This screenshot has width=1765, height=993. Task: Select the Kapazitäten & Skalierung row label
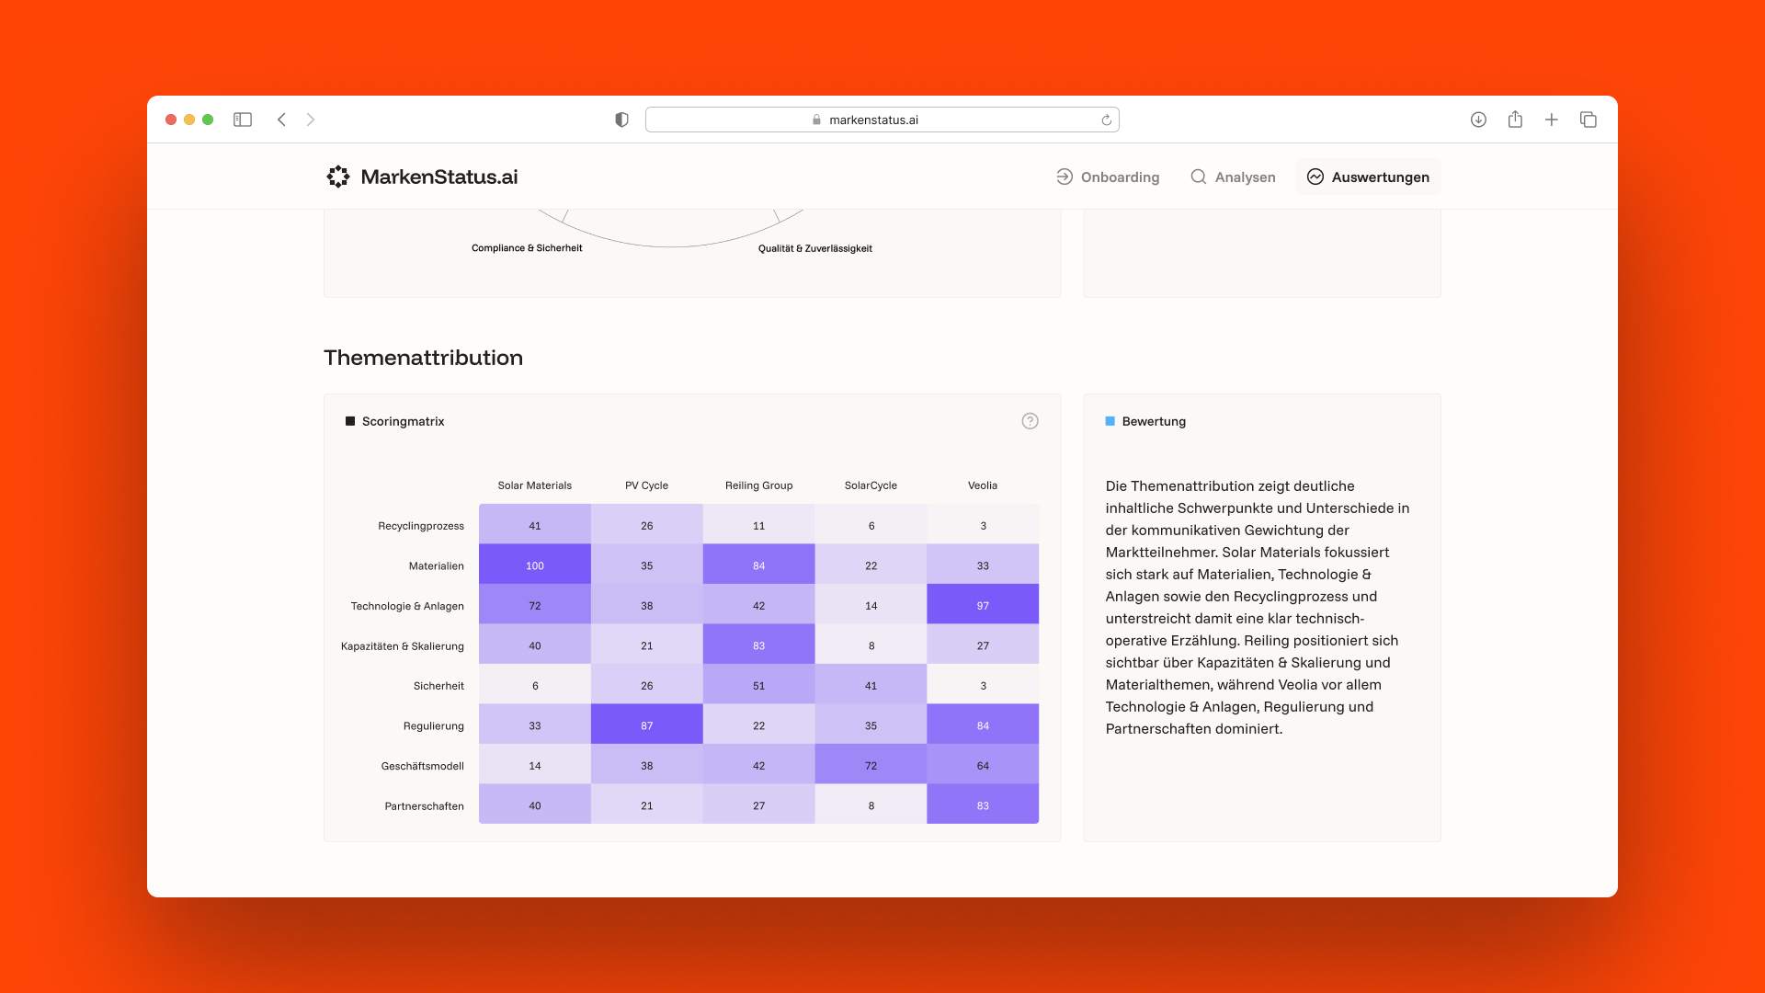tap(403, 646)
